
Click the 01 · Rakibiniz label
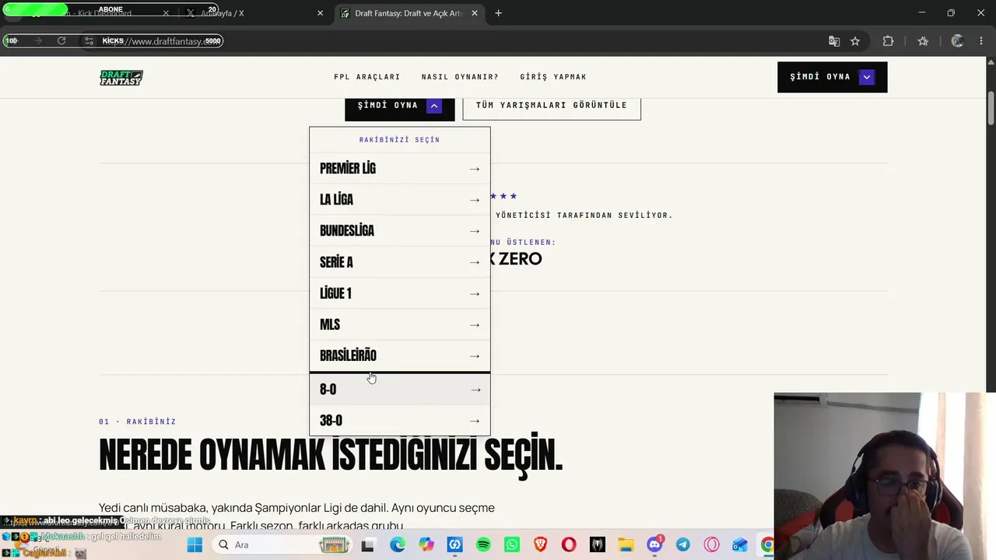pos(138,422)
